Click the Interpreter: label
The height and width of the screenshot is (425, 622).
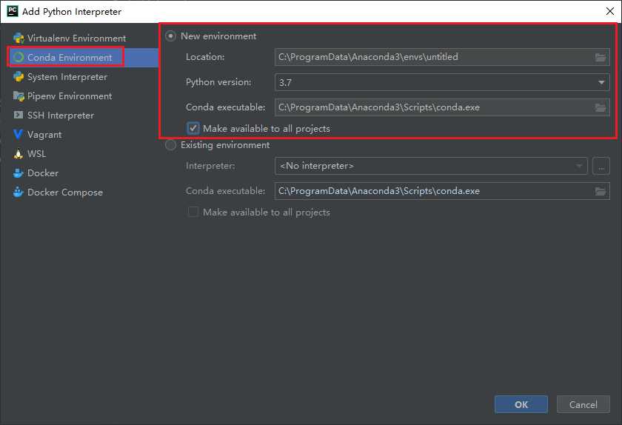point(210,166)
